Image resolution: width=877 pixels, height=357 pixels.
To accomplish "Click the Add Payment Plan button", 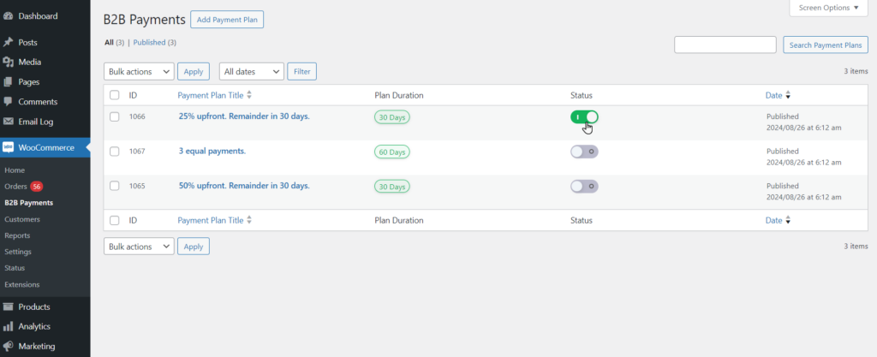I will click(227, 20).
